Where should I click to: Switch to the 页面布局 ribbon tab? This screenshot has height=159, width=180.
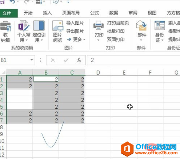tap(71, 13)
